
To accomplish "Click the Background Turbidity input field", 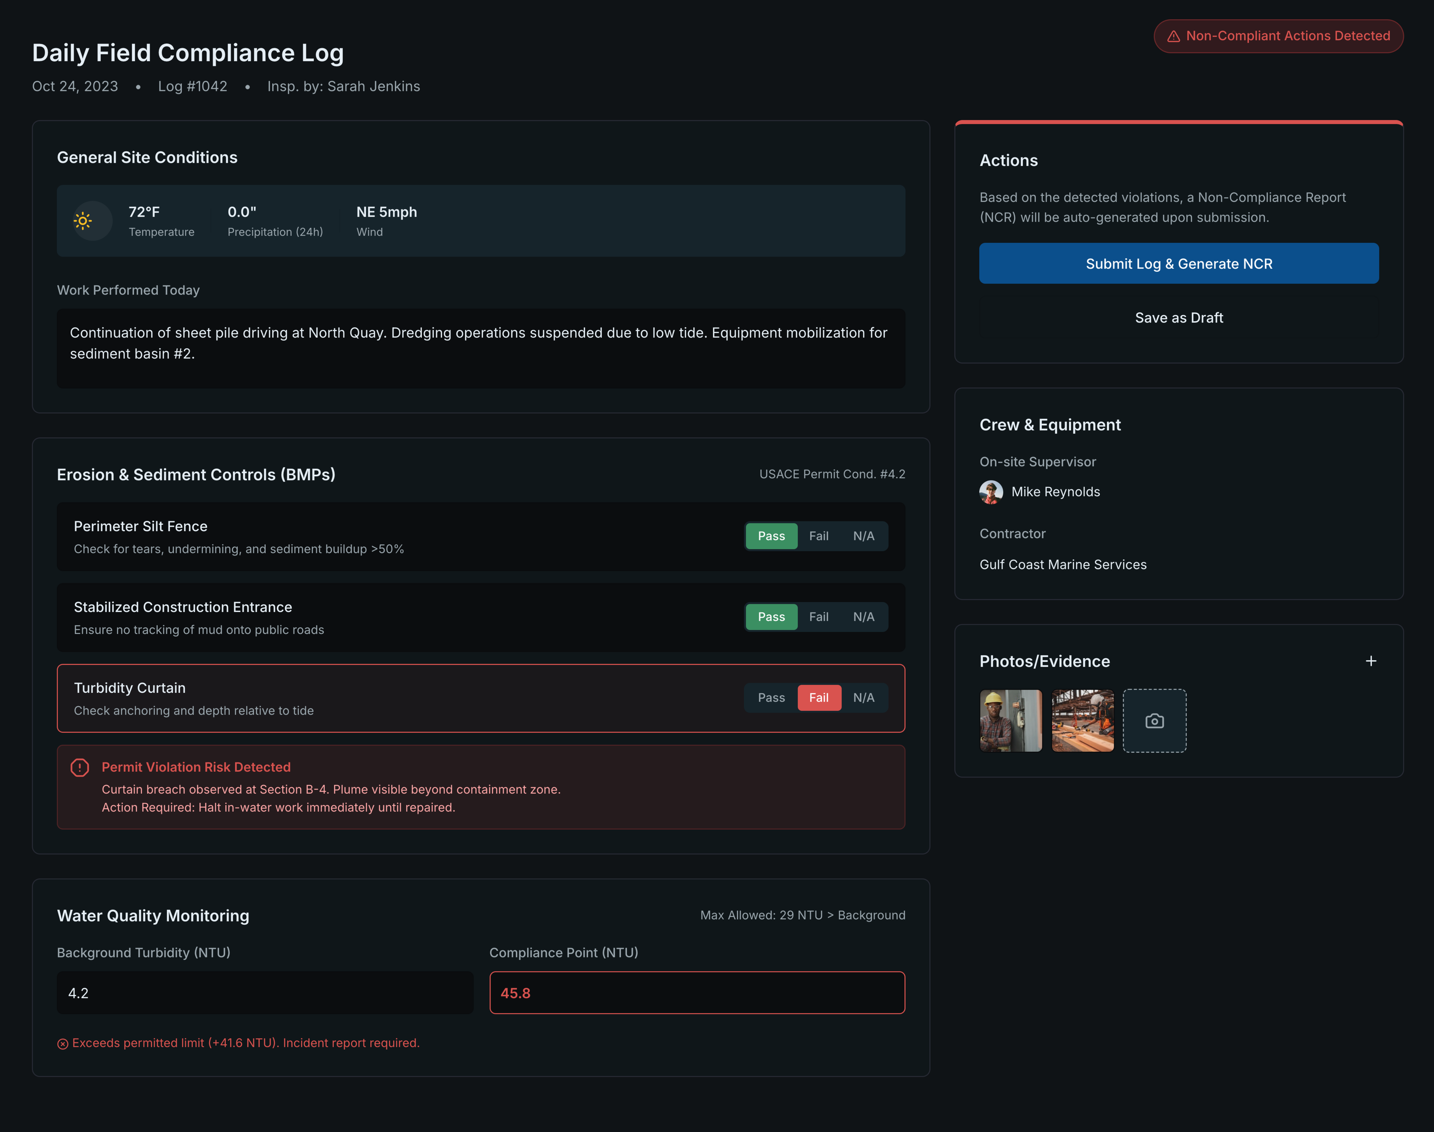I will point(265,993).
